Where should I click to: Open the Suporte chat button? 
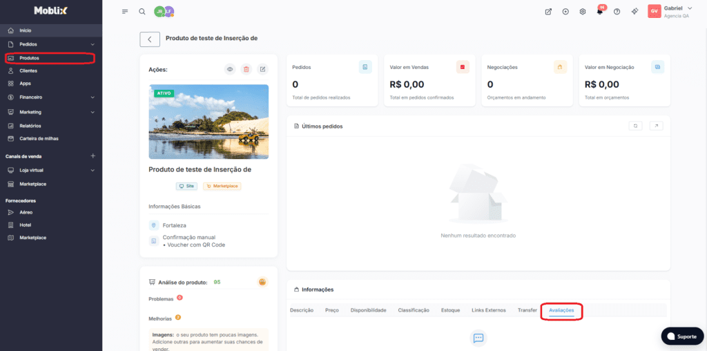point(681,336)
